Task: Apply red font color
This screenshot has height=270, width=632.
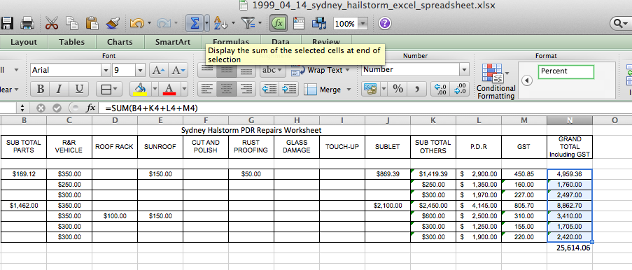Action: point(169,89)
